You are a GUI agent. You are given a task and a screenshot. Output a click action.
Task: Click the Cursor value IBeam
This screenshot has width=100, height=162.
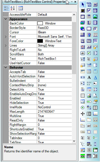42,32
